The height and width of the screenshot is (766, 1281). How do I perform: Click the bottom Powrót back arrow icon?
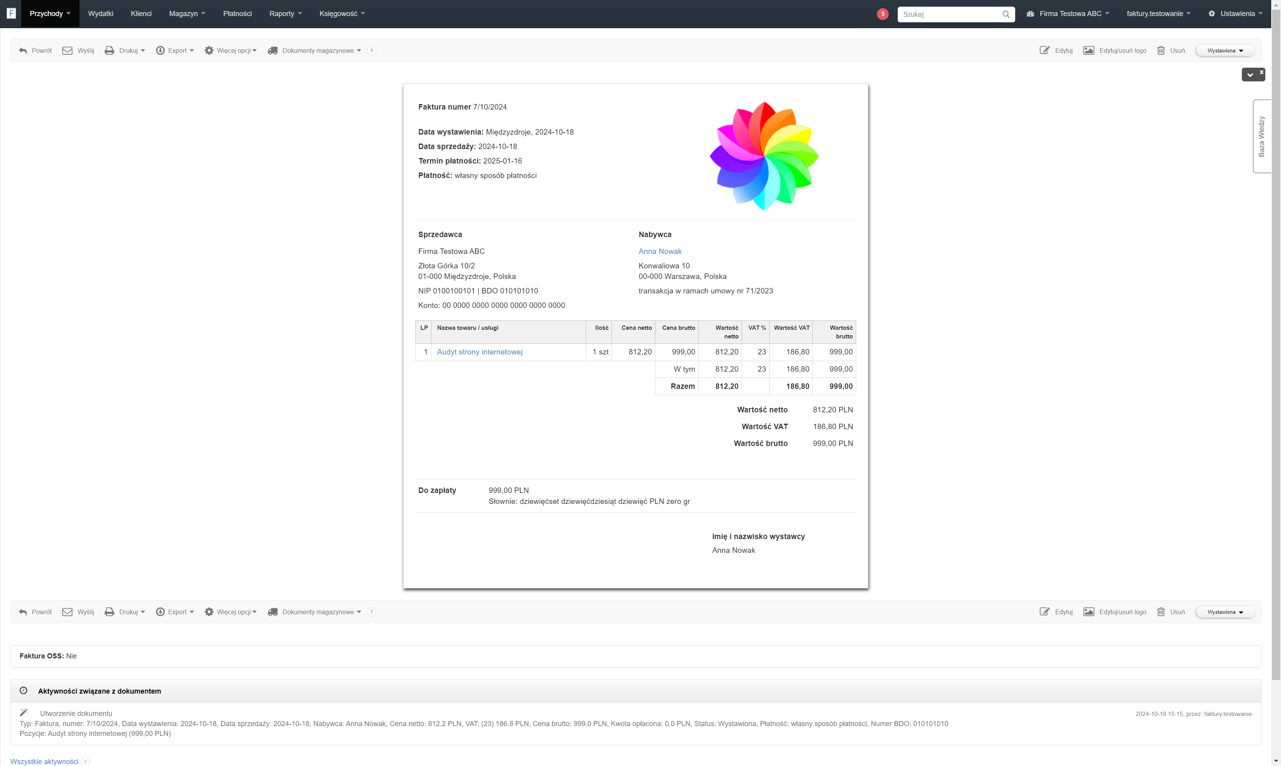(23, 612)
